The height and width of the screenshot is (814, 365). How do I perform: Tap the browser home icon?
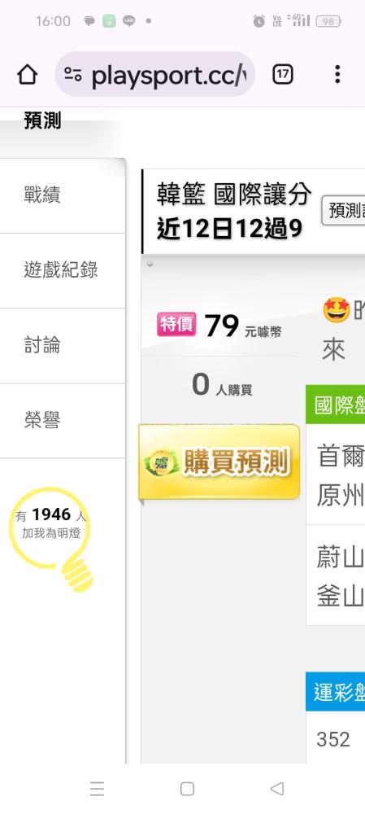pyautogui.click(x=28, y=75)
